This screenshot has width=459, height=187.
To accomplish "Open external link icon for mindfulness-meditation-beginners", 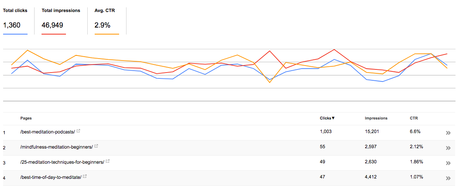I will point(96,147).
